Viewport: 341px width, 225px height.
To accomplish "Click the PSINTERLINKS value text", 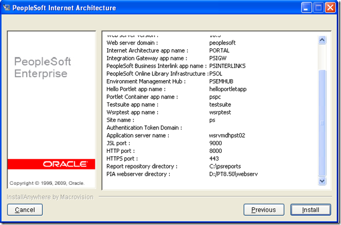I will [x=227, y=66].
